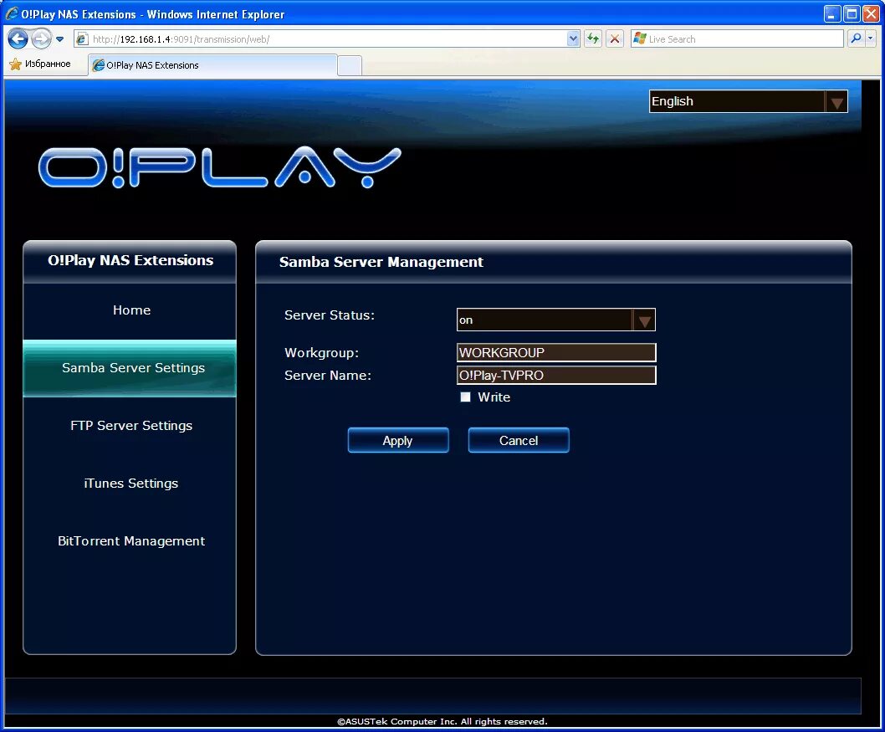Expand the address bar history dropdown
885x732 pixels.
coord(573,39)
